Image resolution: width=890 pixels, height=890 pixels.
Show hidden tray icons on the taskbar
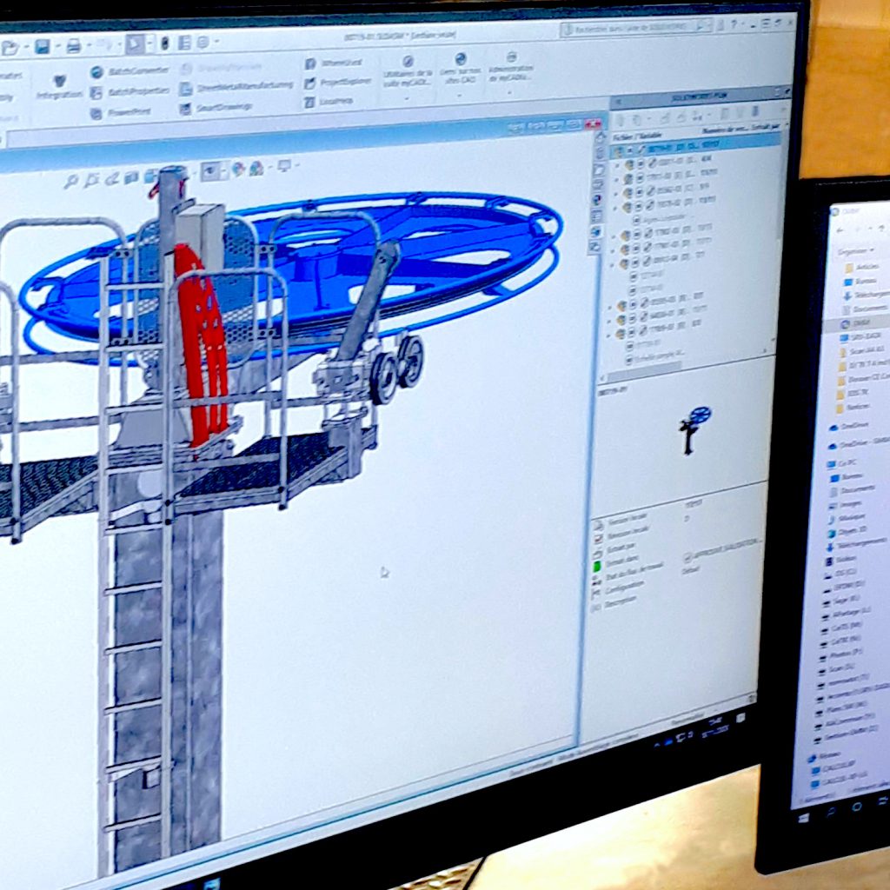click(x=657, y=744)
